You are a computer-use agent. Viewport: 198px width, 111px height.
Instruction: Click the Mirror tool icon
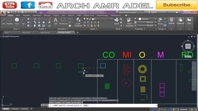point(39,22)
